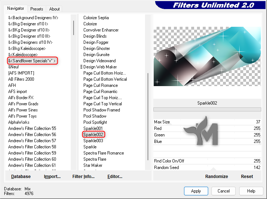Choose the Design Web Maker filter

click(100, 67)
